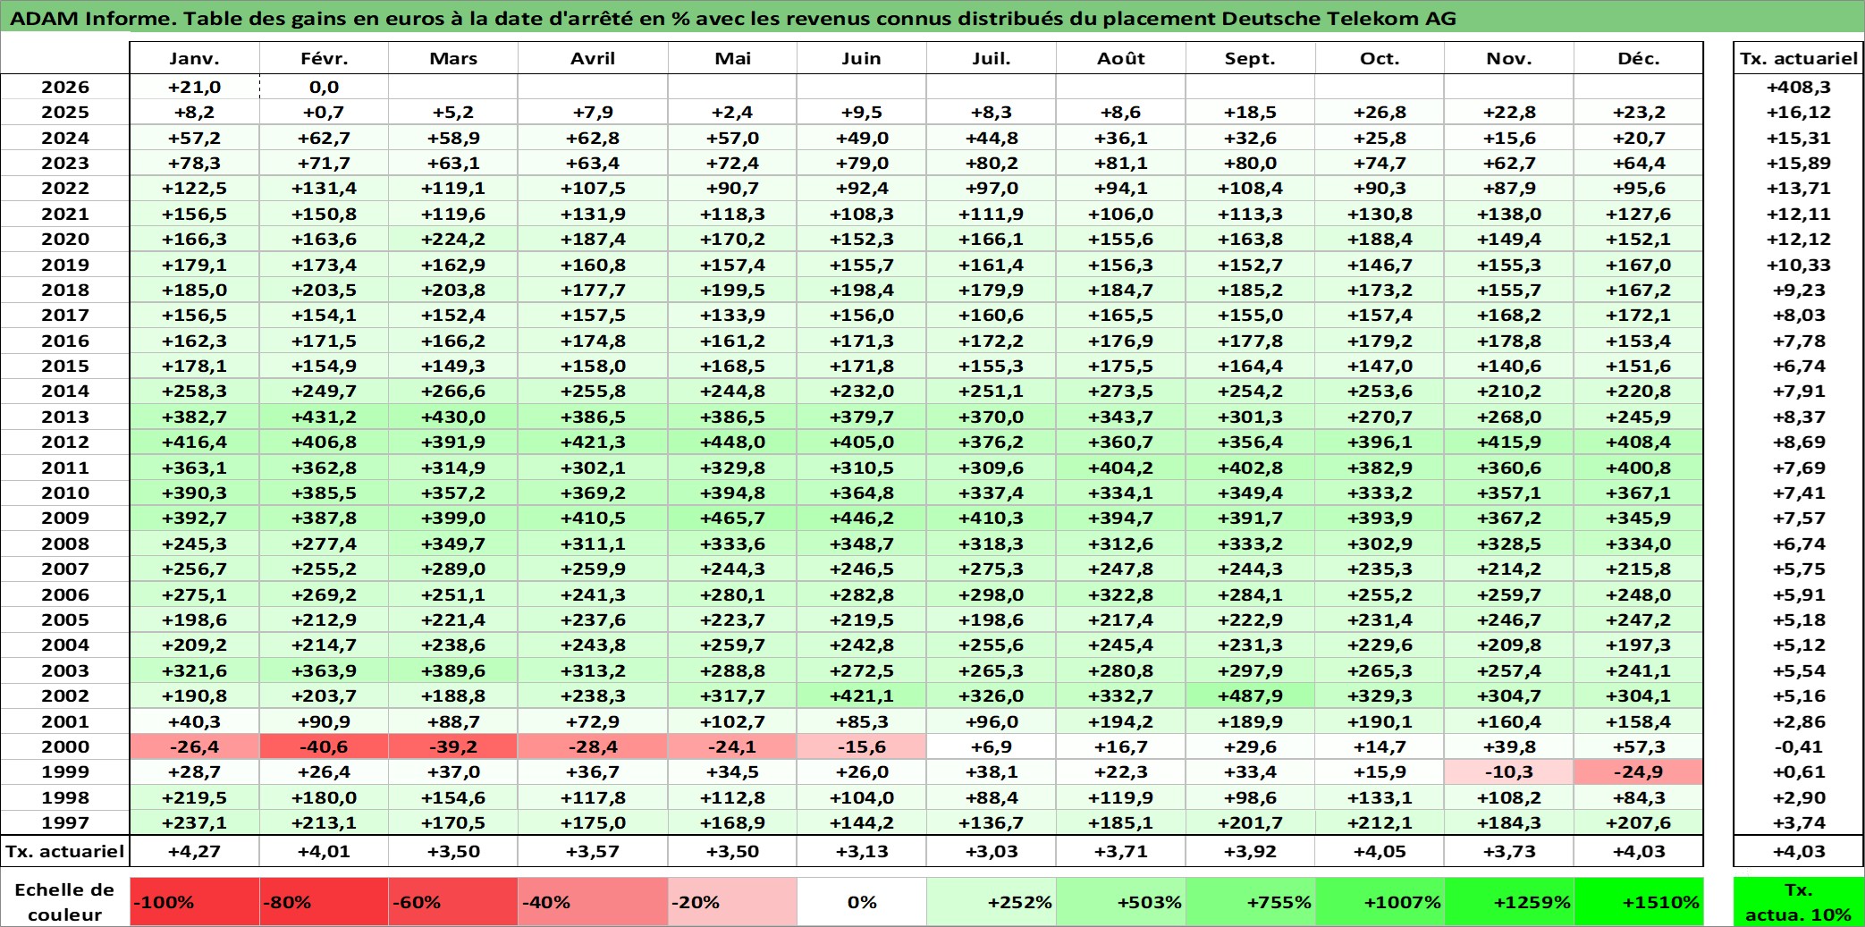Select the +207,6 cell for December 1997
Viewport: 1865px width, 927px height.
click(1639, 822)
